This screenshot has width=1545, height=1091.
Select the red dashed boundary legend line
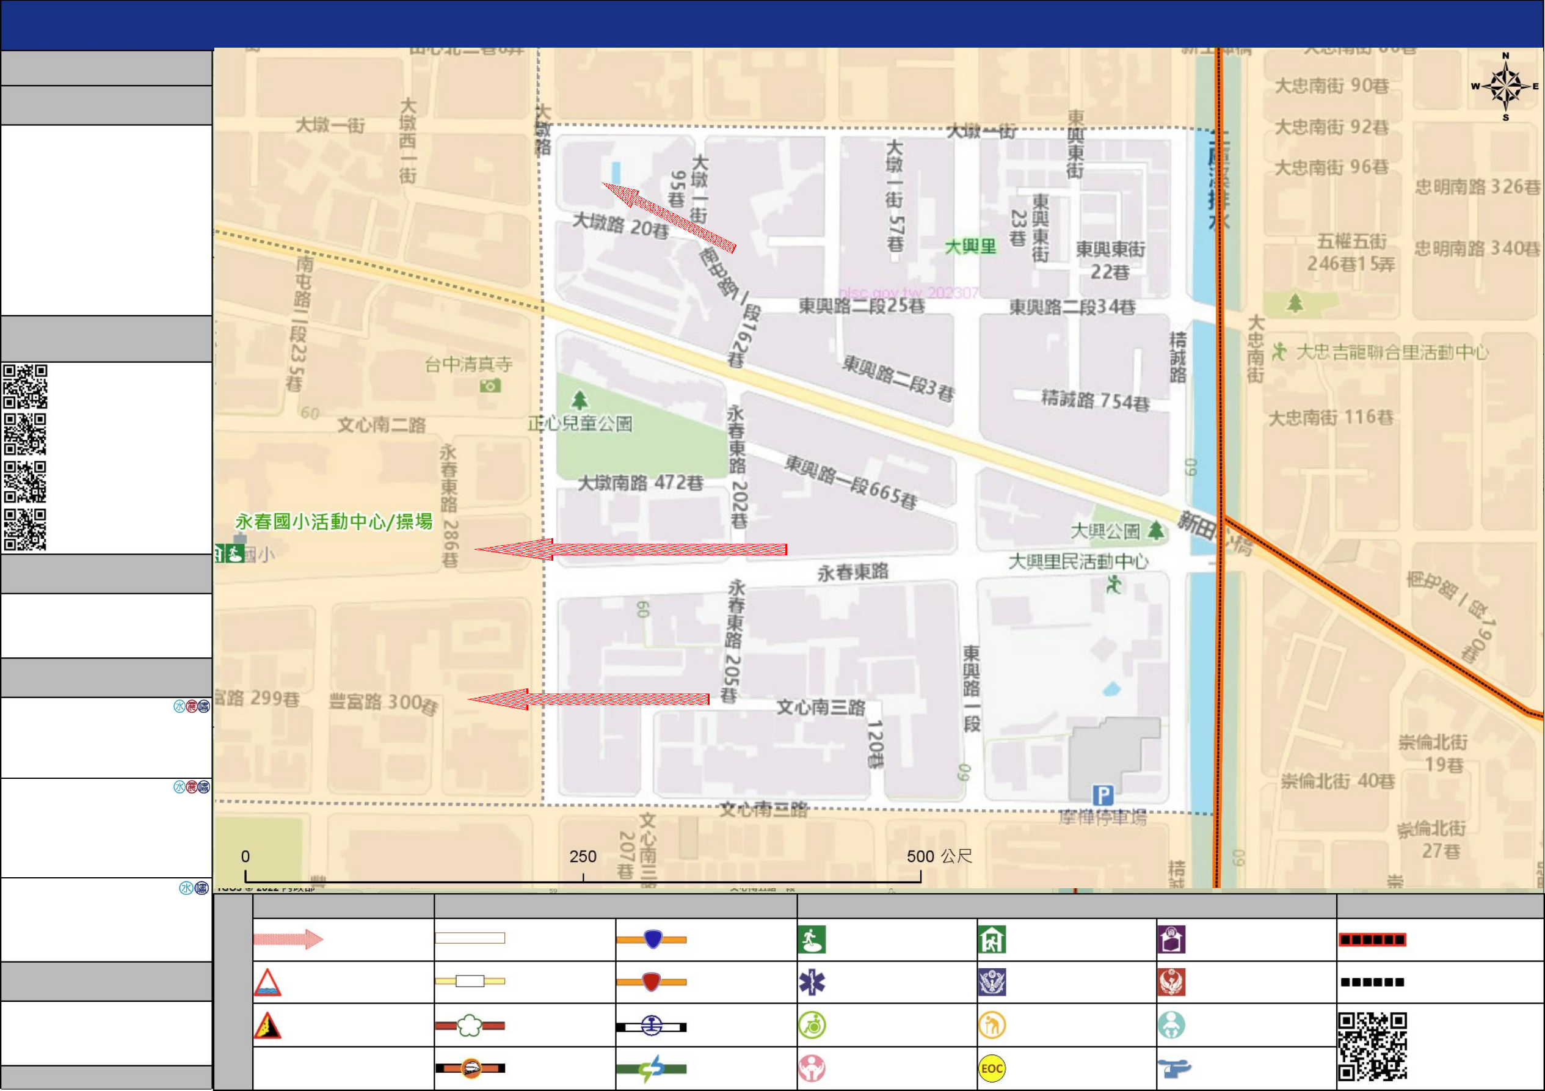(x=1372, y=940)
